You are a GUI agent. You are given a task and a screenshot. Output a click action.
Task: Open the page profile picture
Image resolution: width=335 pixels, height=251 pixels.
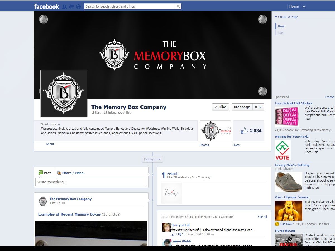[64, 93]
